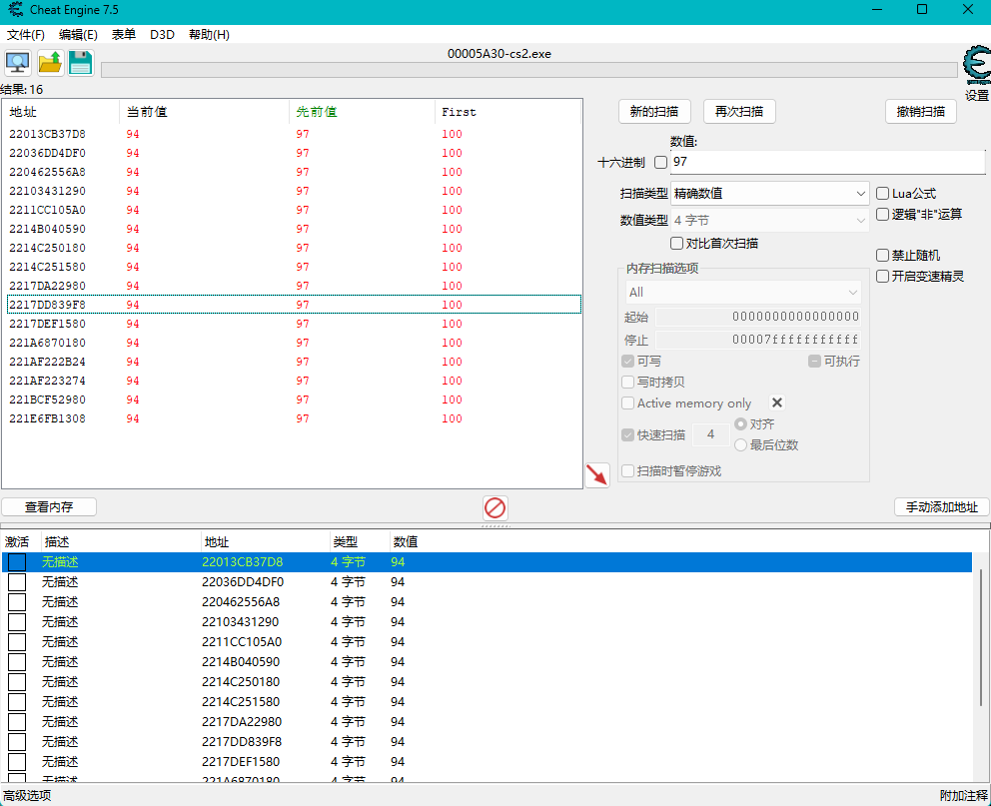This screenshot has height=806, width=991.
Task: Toggle the 可执行 executable checkbox
Action: pyautogui.click(x=814, y=361)
